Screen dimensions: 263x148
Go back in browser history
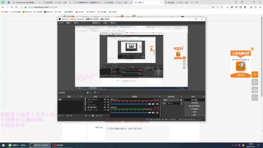point(3,7)
